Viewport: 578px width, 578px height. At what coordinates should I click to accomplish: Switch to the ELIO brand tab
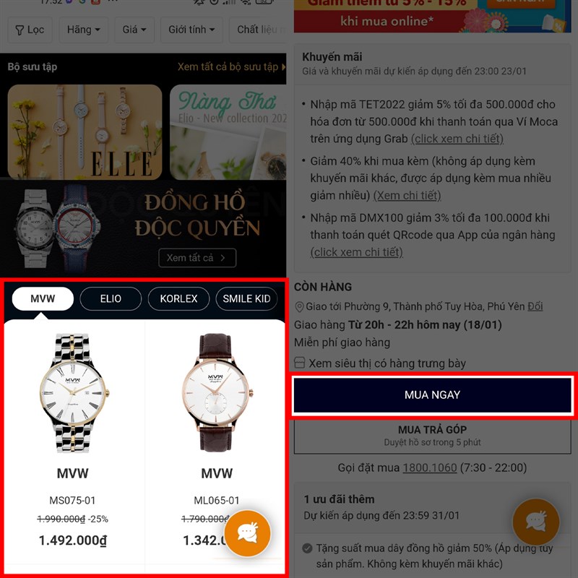[111, 298]
